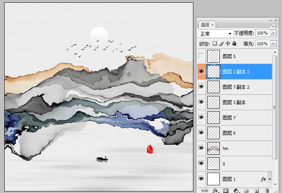Collapse the layers panel with minimize dash

270,20
